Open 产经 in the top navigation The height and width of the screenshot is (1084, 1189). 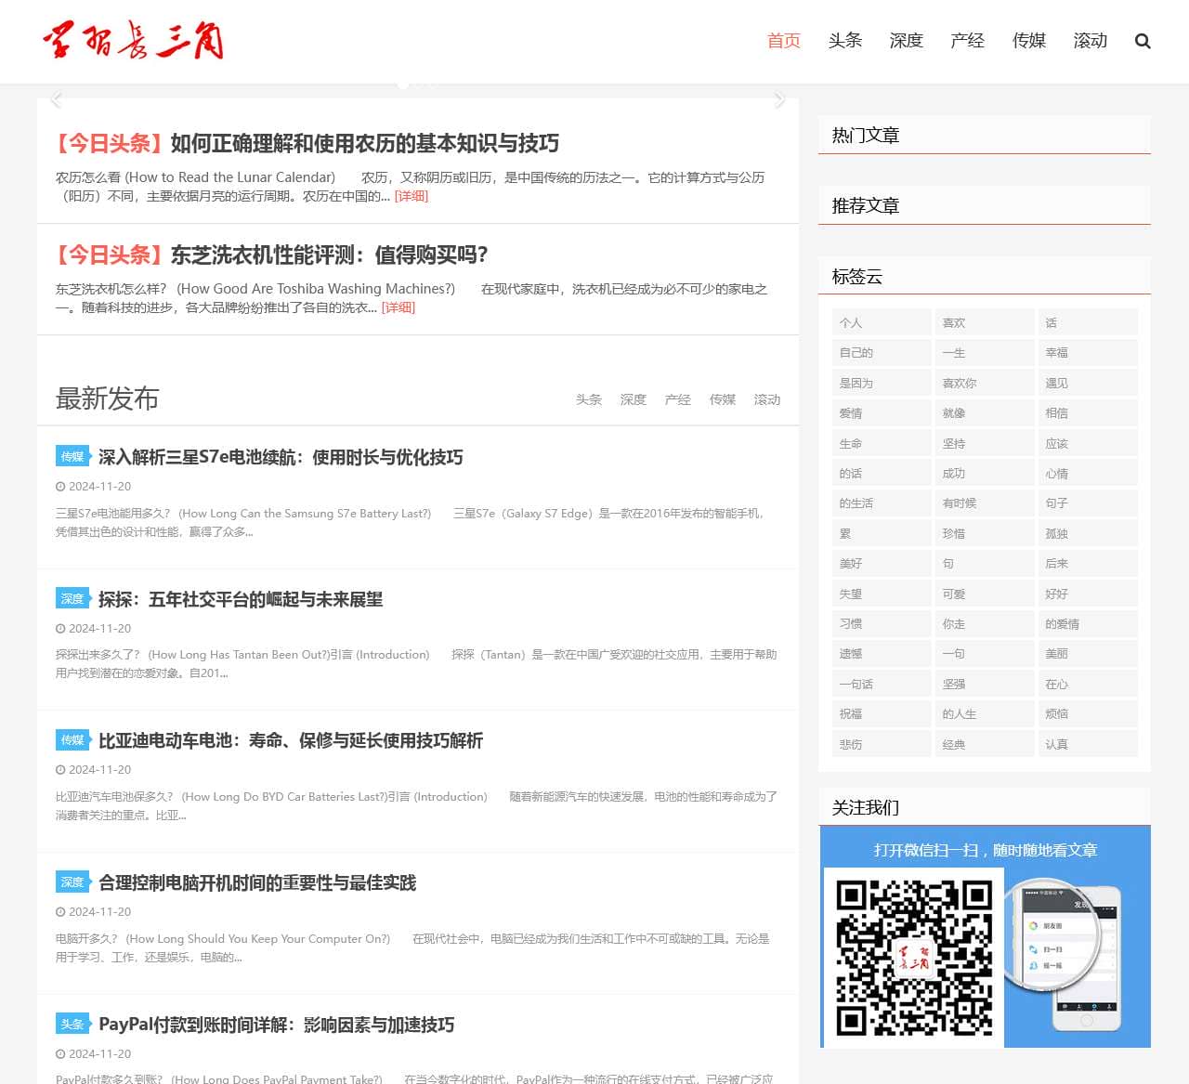968,41
